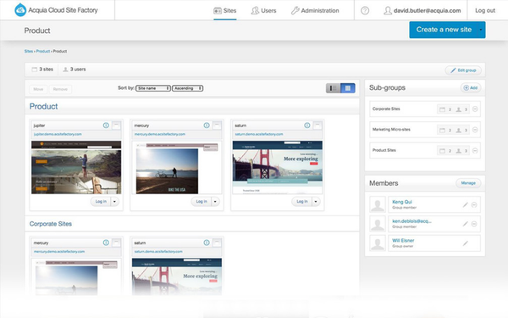Open the Marketing Micro-sites sub-group
This screenshot has width=508, height=318.
pyautogui.click(x=391, y=130)
